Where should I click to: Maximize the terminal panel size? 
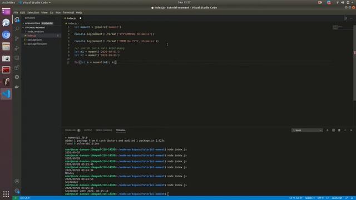(x=345, y=130)
